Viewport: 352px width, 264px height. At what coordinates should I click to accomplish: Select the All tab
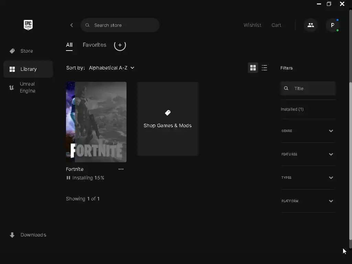[x=69, y=45]
